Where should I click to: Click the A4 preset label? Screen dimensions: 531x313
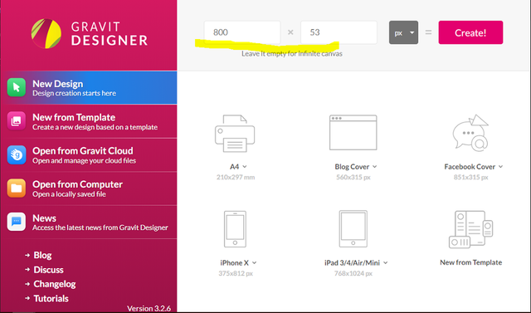click(x=234, y=167)
